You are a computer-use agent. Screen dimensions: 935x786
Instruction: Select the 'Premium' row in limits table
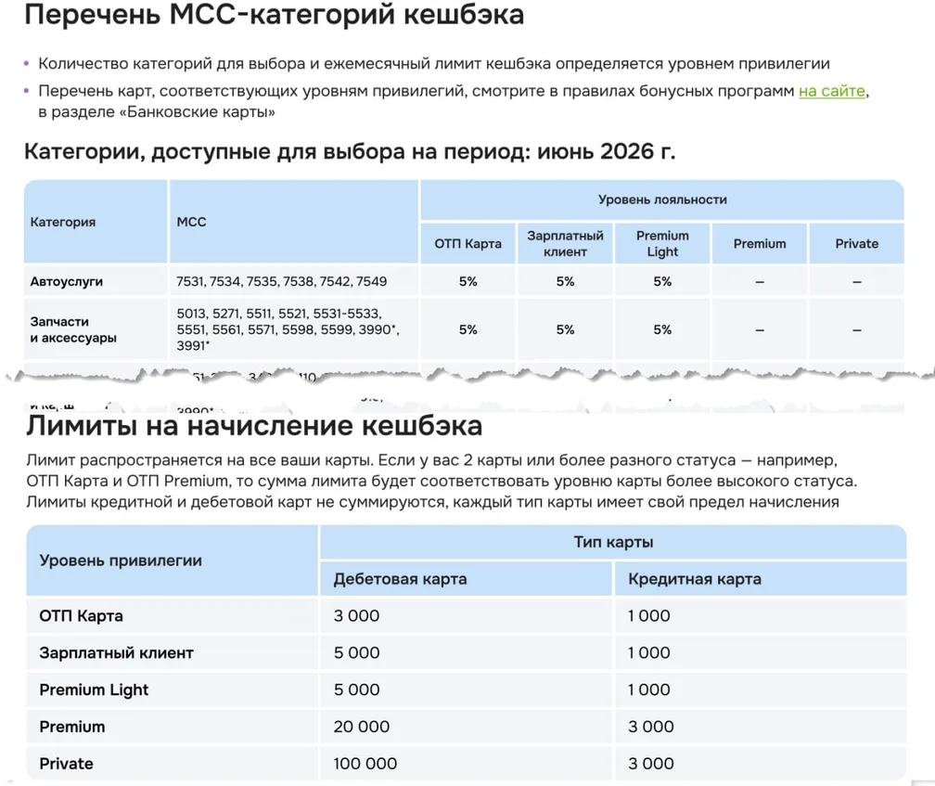point(467,727)
